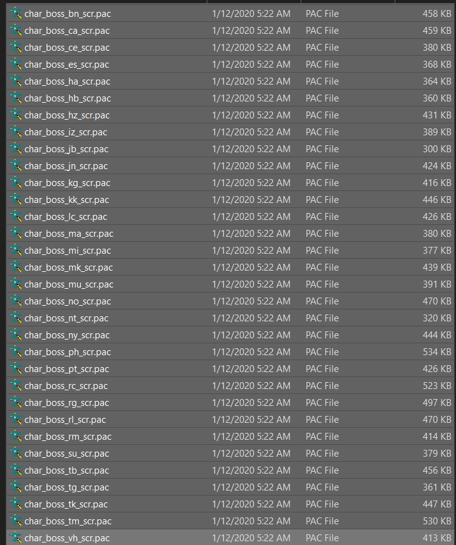The height and width of the screenshot is (545, 456).
Task: Select the icon beside char_boss_vh_scr.pac
Action: pos(16,537)
